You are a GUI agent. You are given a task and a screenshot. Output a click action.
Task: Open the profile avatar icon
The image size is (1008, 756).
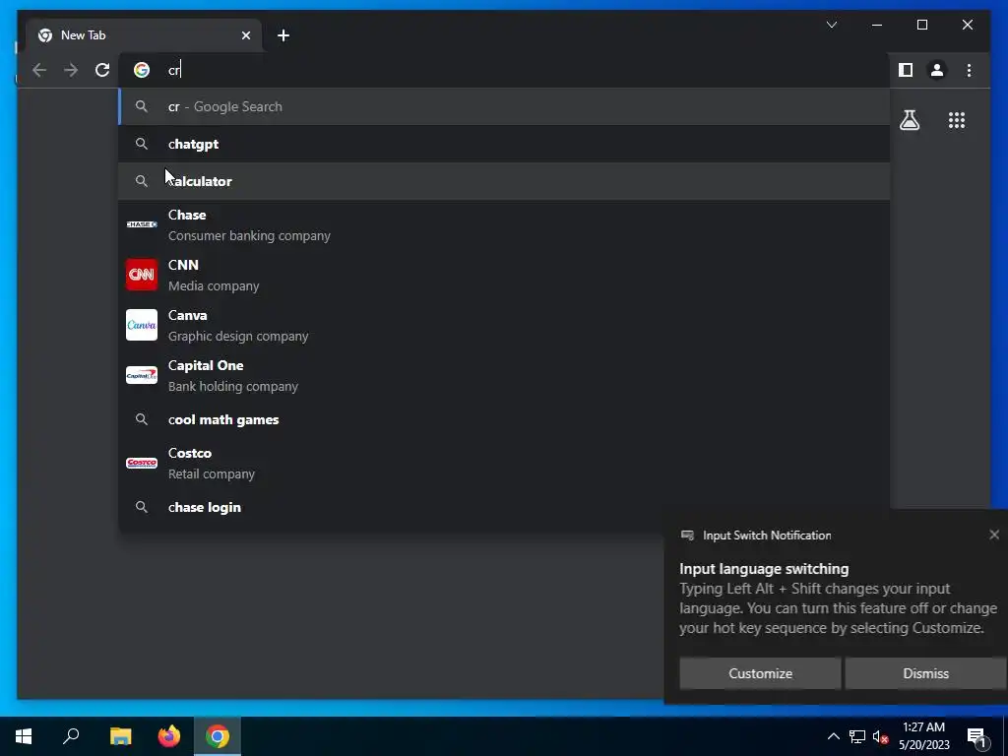click(x=937, y=70)
